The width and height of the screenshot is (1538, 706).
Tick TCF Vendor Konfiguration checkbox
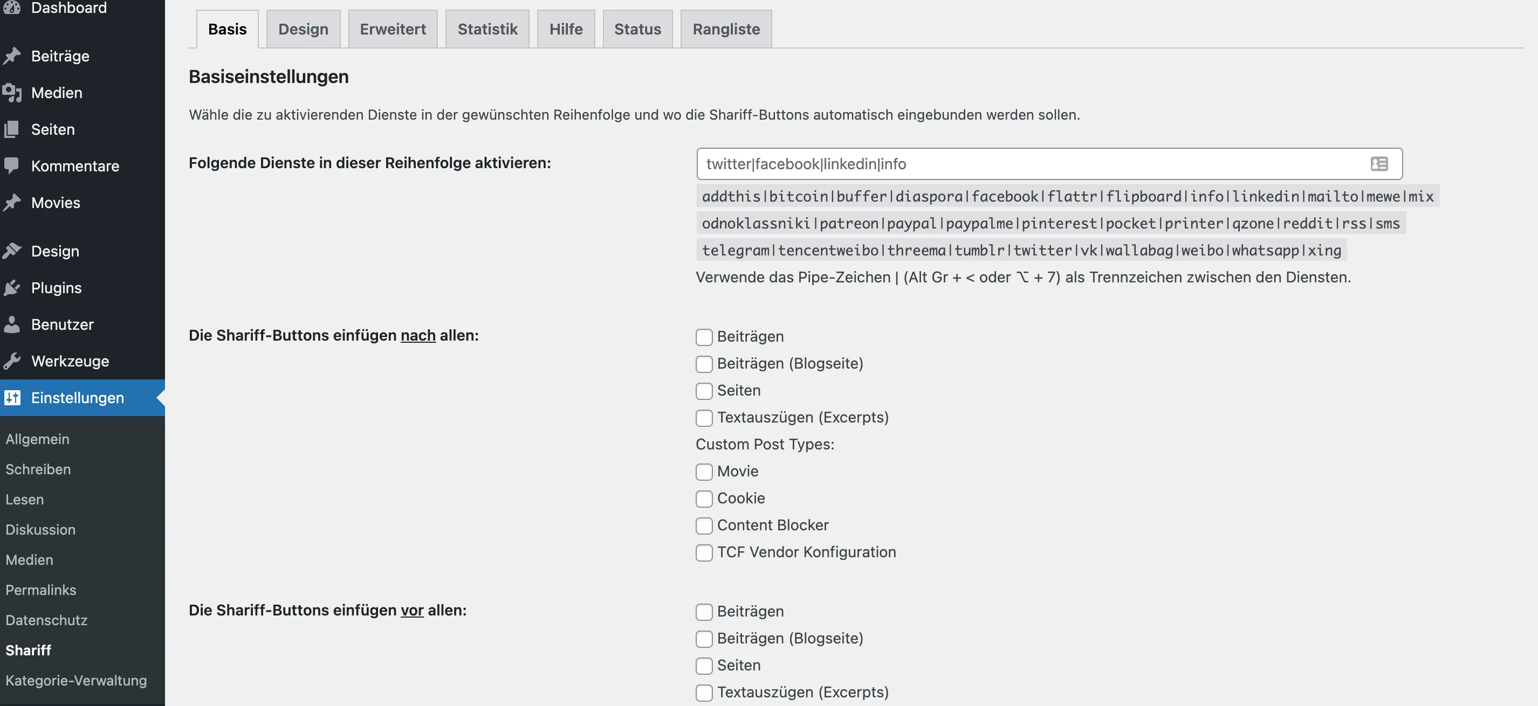(x=704, y=552)
